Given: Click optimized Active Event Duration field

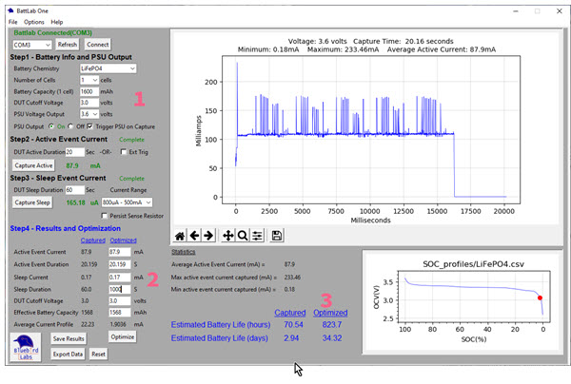Looking at the screenshot, I should pos(120,264).
